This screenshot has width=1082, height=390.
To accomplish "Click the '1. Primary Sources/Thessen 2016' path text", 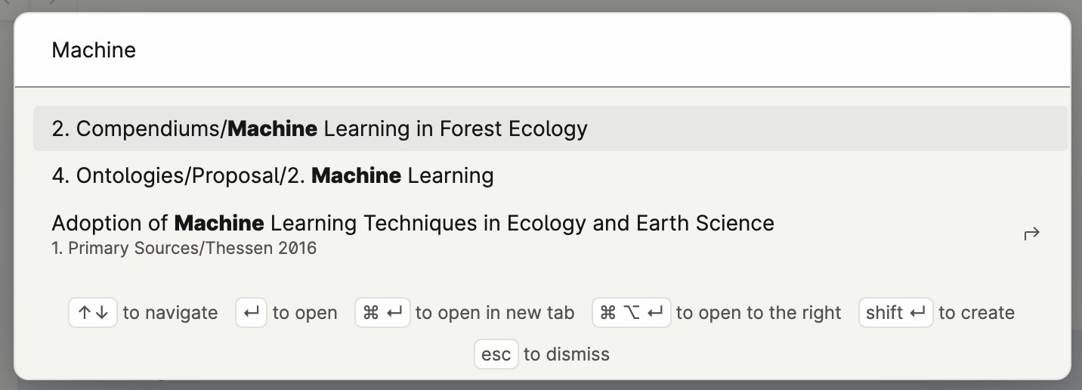I will (184, 248).
